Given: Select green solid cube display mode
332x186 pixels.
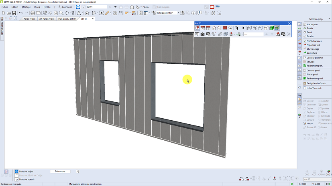Looking at the screenshot, I should point(271,28).
